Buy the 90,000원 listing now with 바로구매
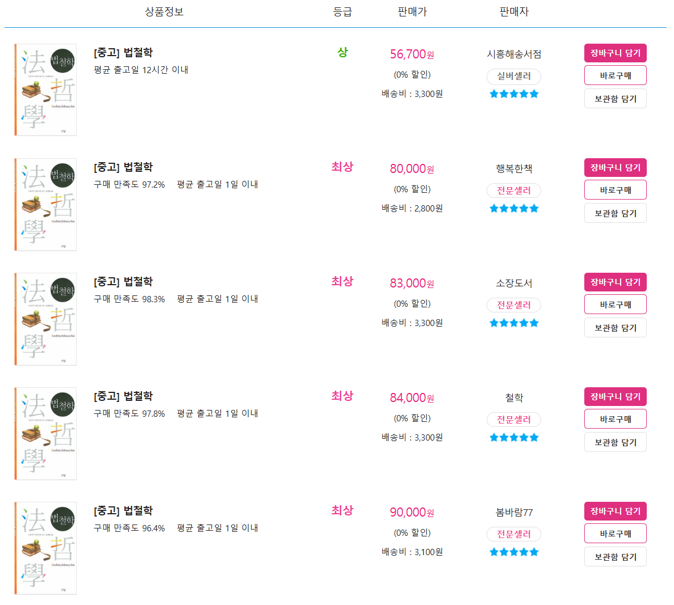674x605 pixels. (x=615, y=534)
